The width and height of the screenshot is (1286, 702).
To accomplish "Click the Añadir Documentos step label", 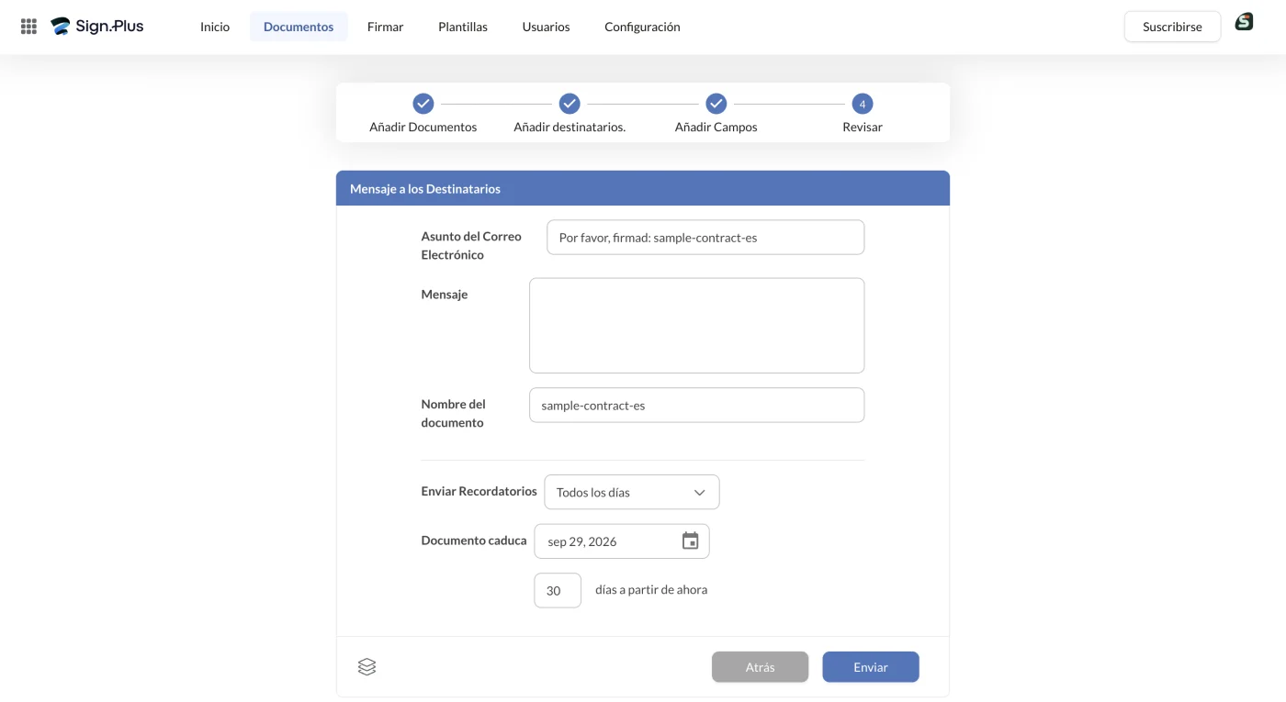I will (x=423, y=128).
